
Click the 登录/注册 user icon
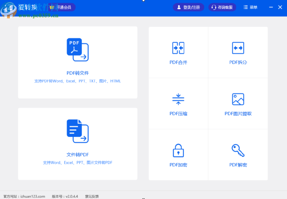(x=179, y=7)
